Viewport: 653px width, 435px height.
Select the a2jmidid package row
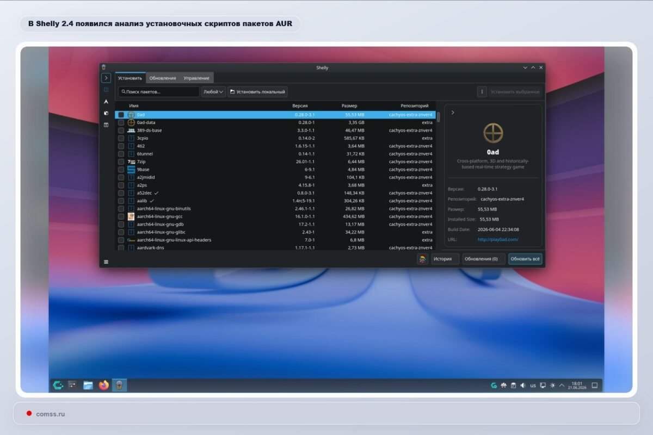275,177
